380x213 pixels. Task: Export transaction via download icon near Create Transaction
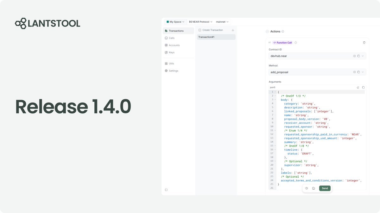click(x=233, y=30)
